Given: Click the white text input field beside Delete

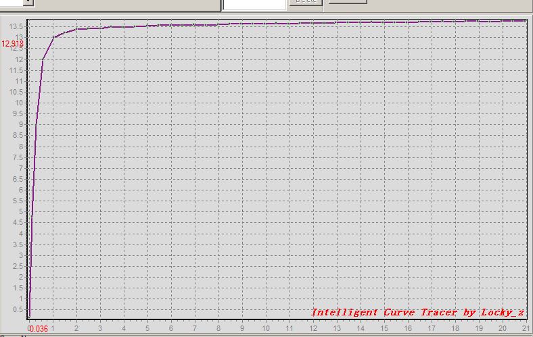Looking at the screenshot, I should [x=254, y=5].
